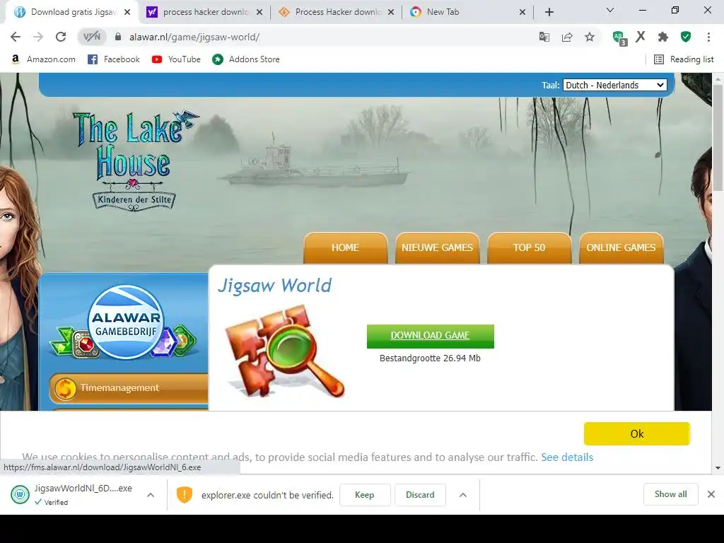Open Chrome three-dot menu
The height and width of the screenshot is (543, 724).
(x=708, y=37)
